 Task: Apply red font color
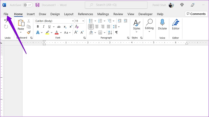click(57, 32)
